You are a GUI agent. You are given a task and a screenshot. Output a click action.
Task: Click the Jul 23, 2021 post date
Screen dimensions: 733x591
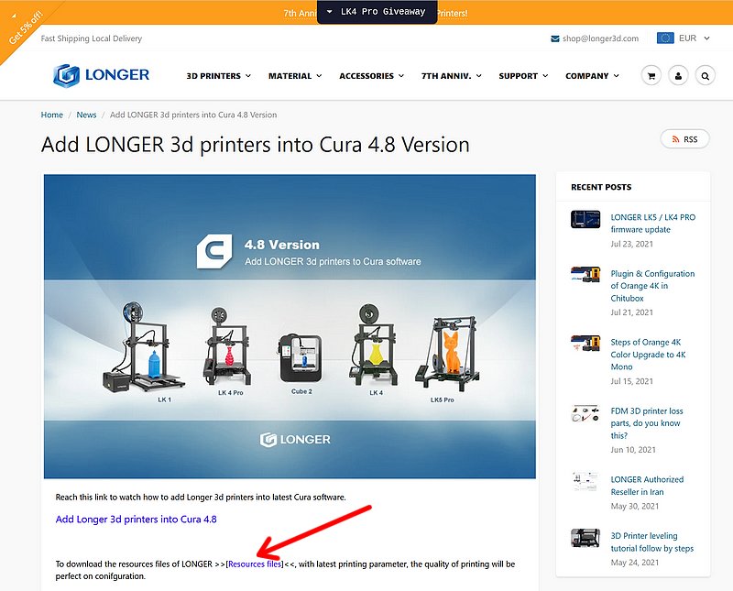[x=631, y=244]
